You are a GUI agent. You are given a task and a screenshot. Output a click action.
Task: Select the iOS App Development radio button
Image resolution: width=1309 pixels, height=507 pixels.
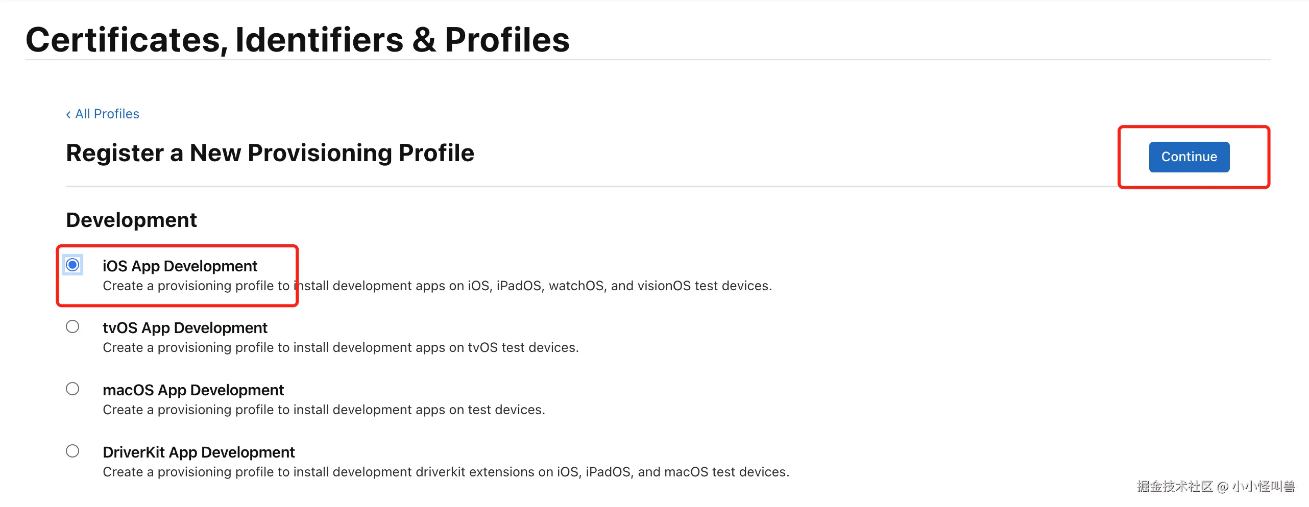[72, 265]
